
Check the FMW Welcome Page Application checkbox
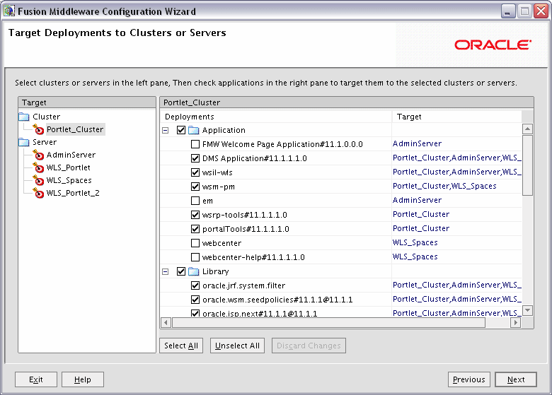coord(195,144)
